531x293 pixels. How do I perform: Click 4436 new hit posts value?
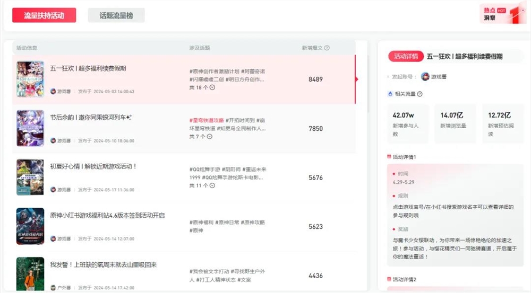[x=315, y=276]
